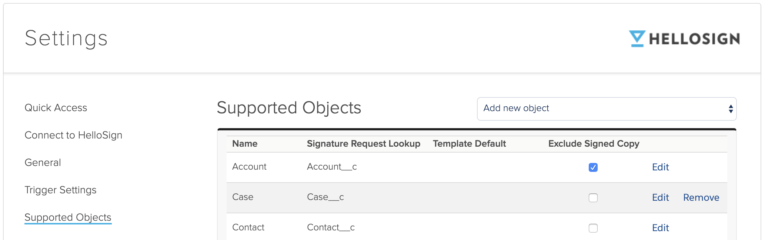
Task: Click the Exclude Signed Copy column header
Action: tap(594, 144)
